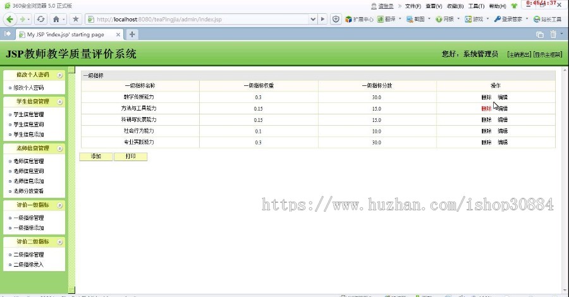Open the 收藏(B) menu
The width and height of the screenshot is (569, 297).
point(455,6)
